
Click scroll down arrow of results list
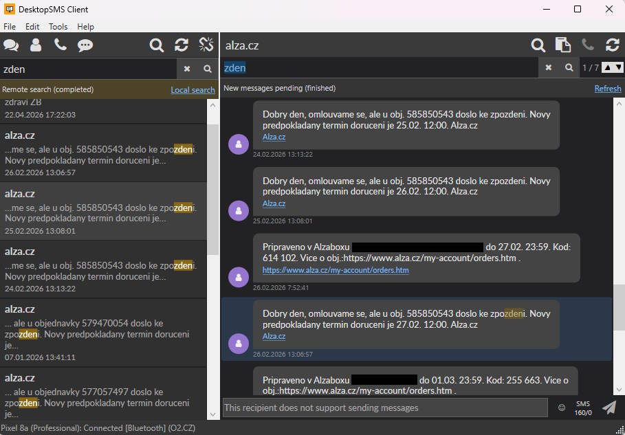tap(213, 414)
